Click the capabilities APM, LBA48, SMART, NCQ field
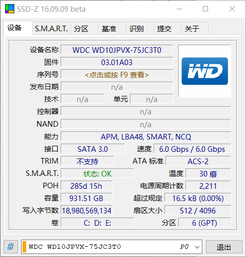 coord(146,136)
